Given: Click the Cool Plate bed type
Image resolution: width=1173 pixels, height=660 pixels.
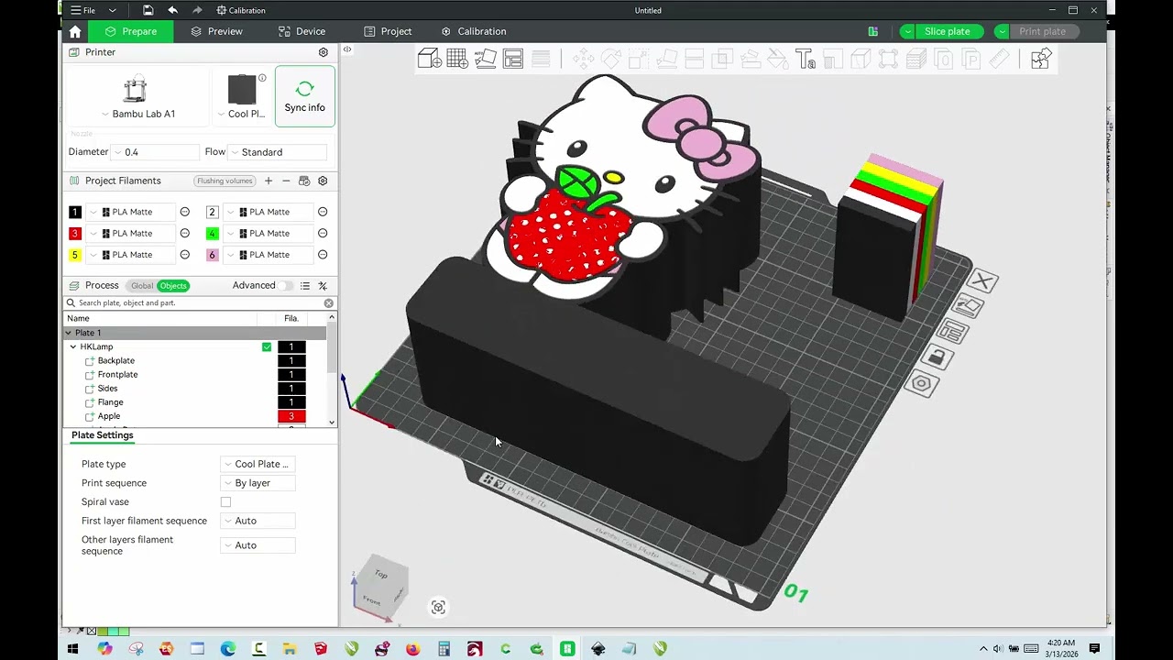Looking at the screenshot, I should pos(242,97).
